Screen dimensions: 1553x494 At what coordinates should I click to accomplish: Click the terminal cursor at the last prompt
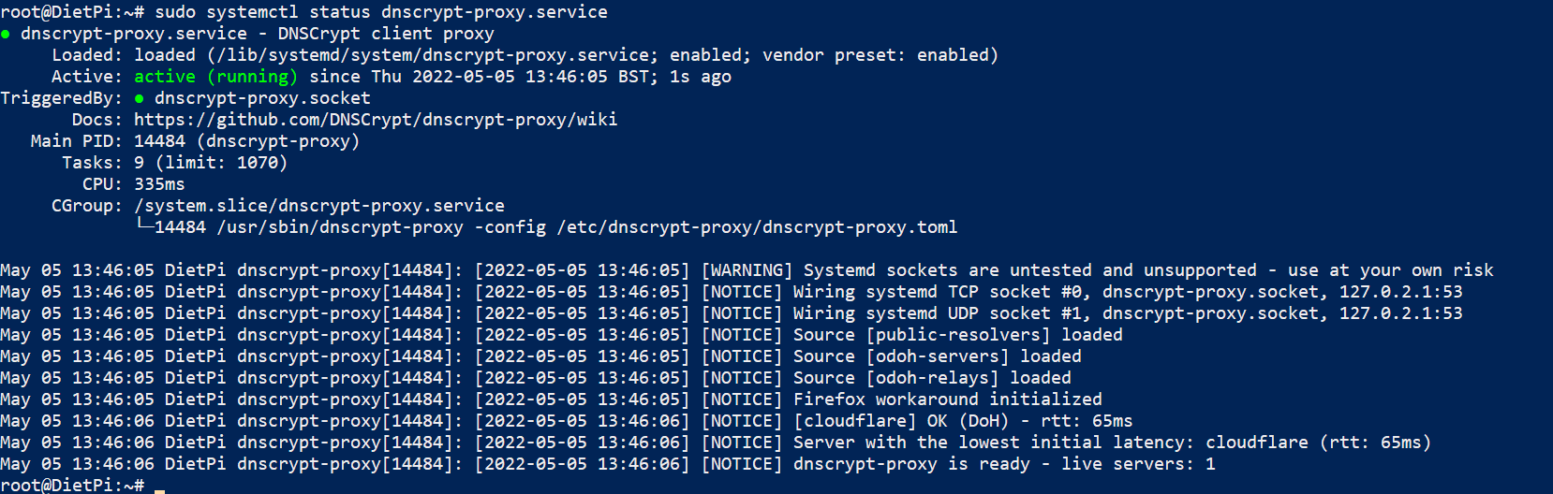[x=160, y=488]
